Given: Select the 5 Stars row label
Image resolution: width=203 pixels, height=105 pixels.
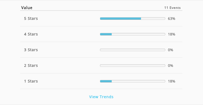Looking at the screenshot, I should pyautogui.click(x=31, y=19).
